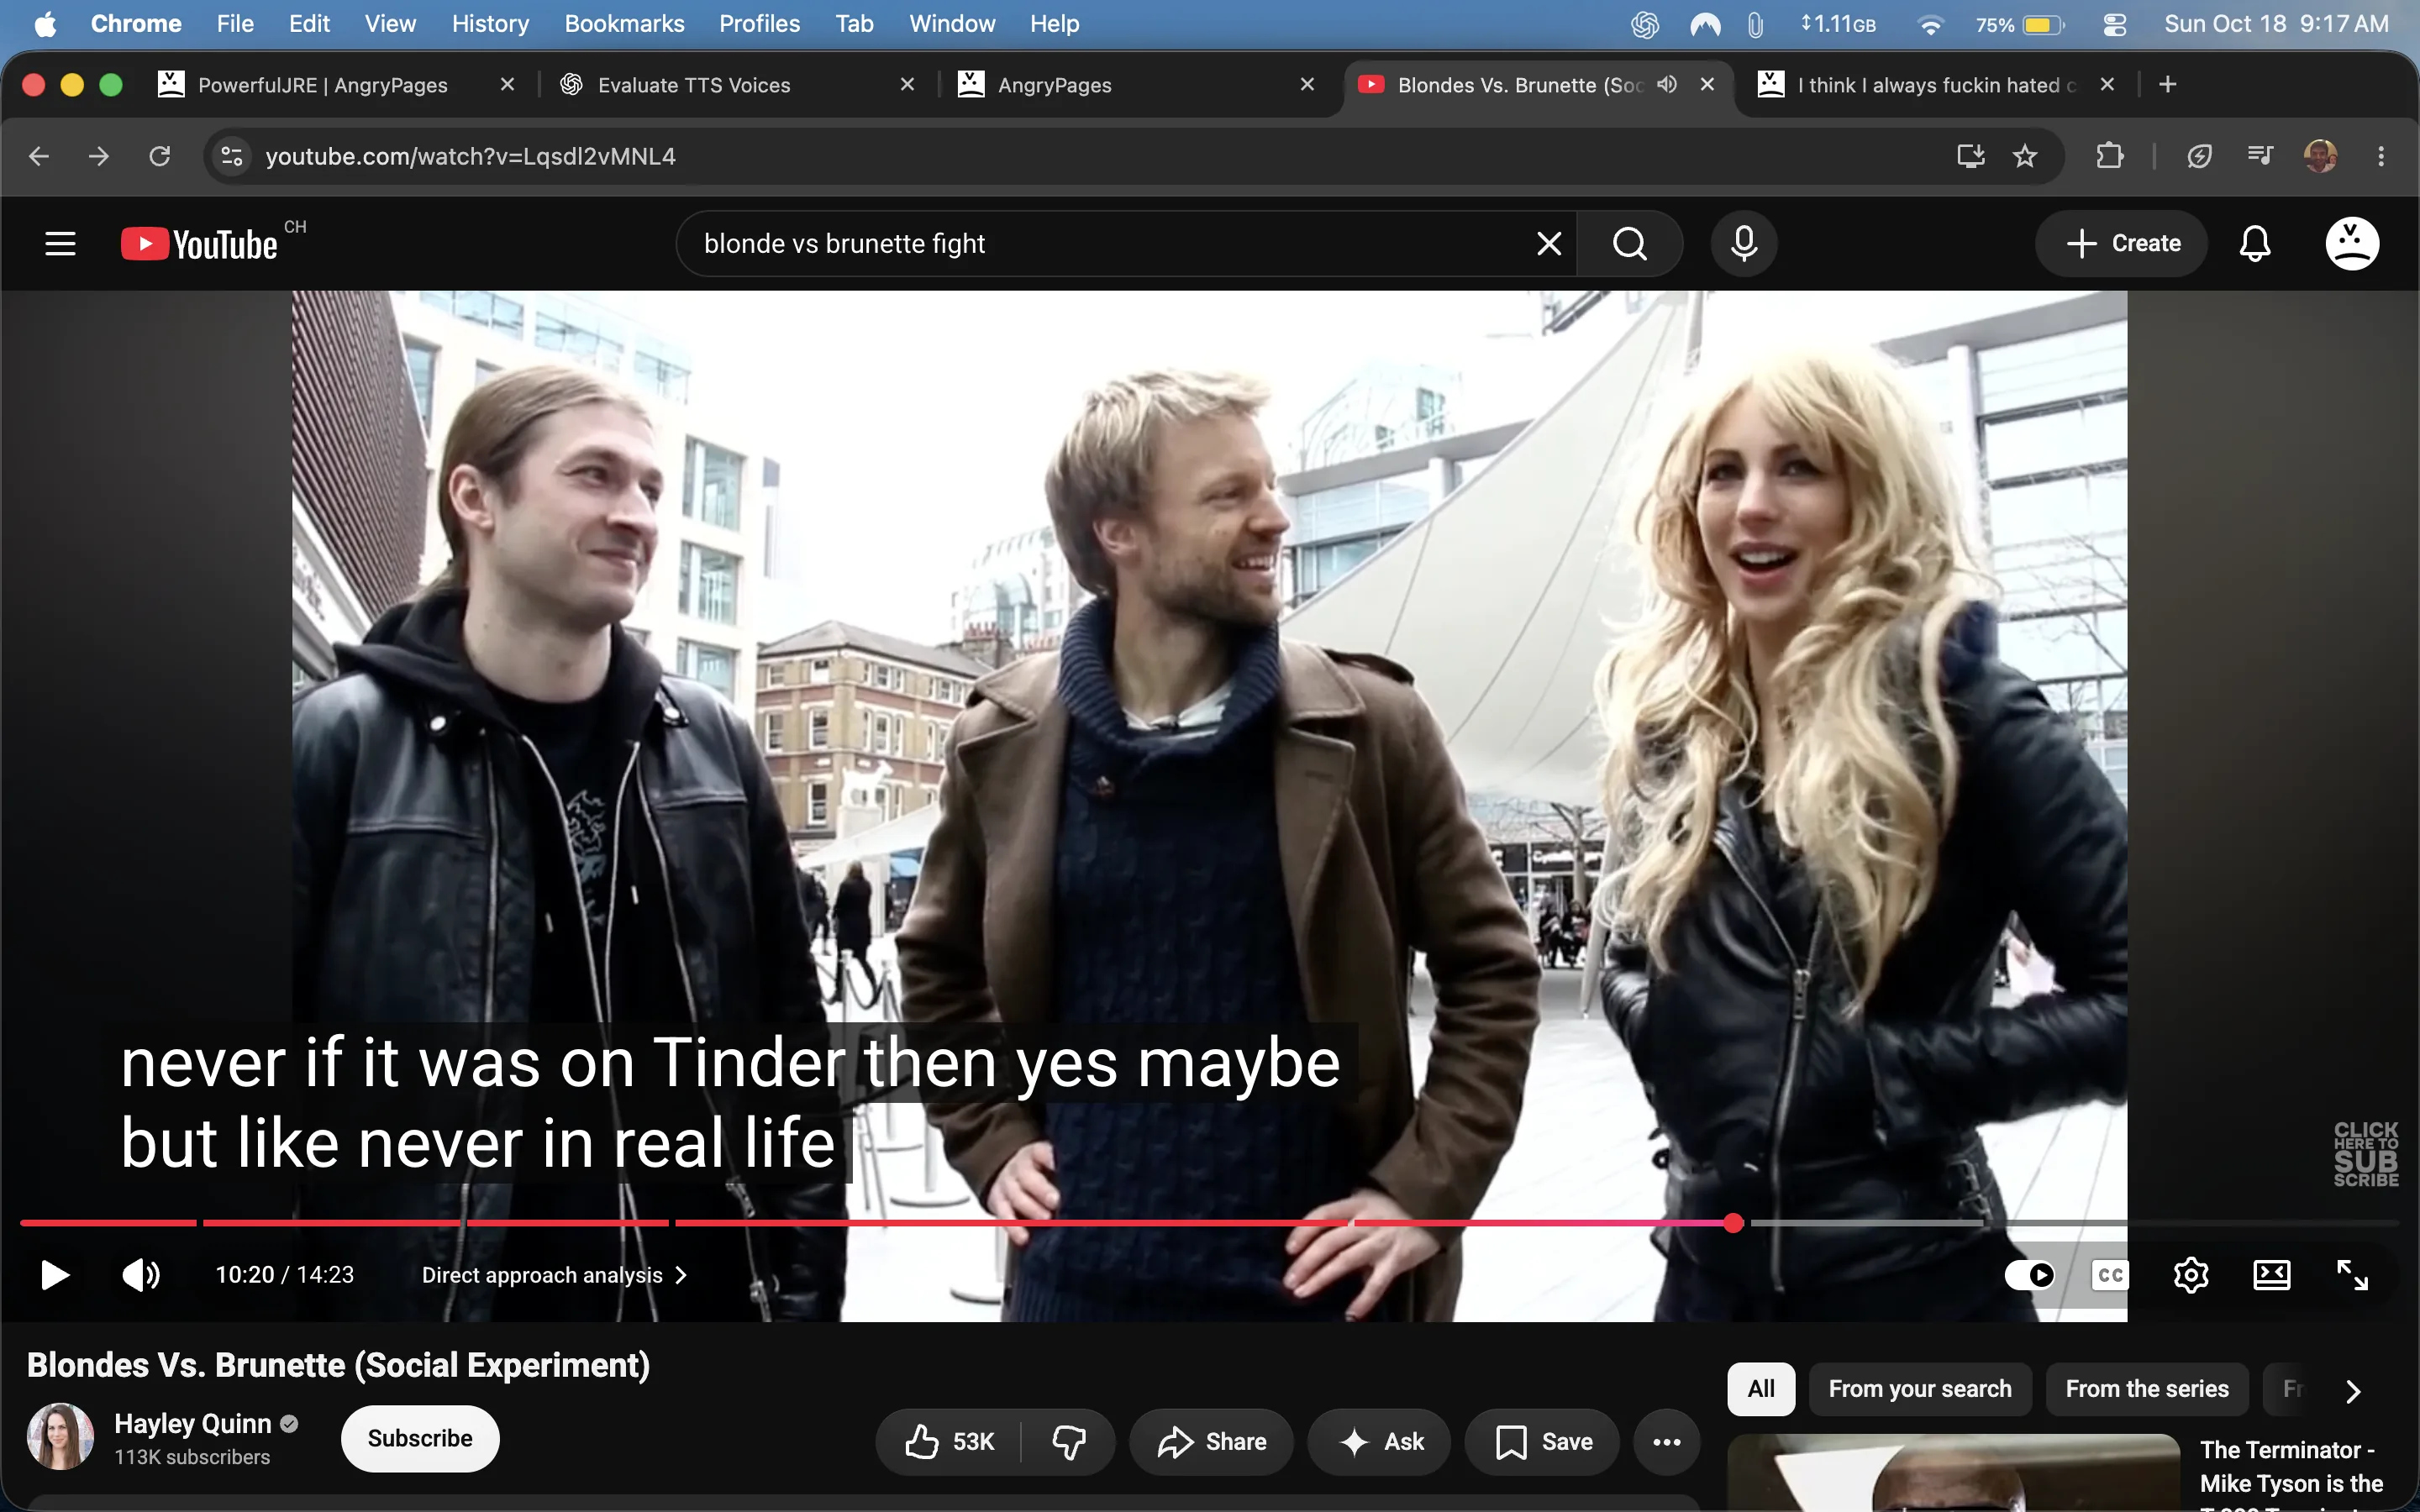Start voice search with the microphone icon
Viewport: 2420px width, 1512px height.
click(x=1744, y=243)
